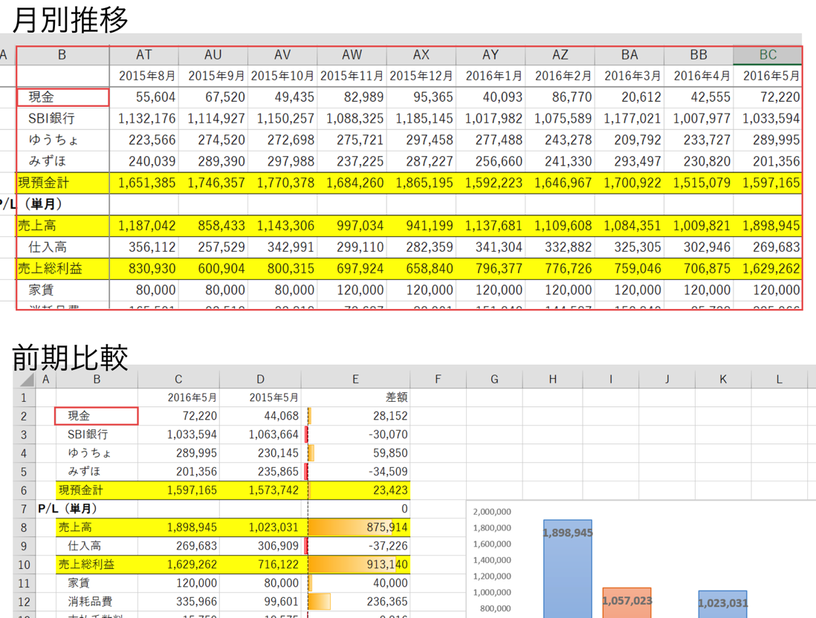Select the yellow 現預金計 cell in upper table

pyautogui.click(x=63, y=183)
